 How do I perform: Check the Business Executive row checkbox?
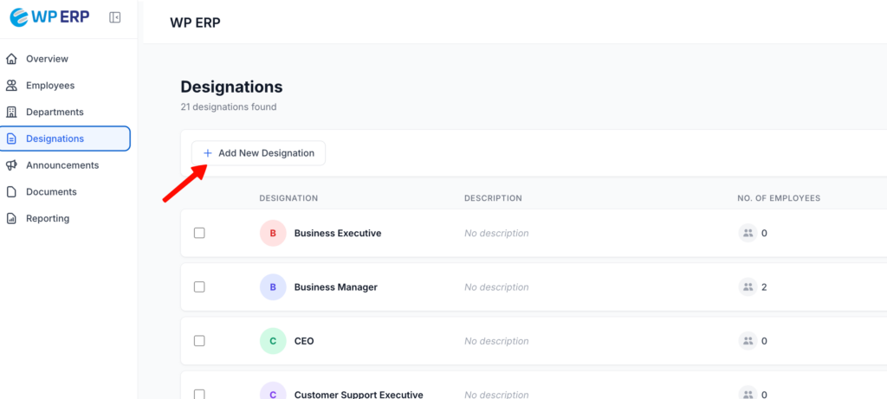pyautogui.click(x=199, y=233)
